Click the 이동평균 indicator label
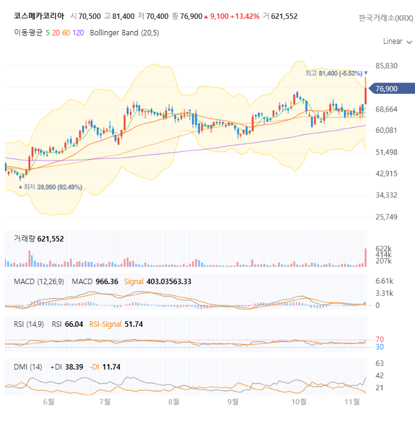415x425 pixels. point(28,33)
